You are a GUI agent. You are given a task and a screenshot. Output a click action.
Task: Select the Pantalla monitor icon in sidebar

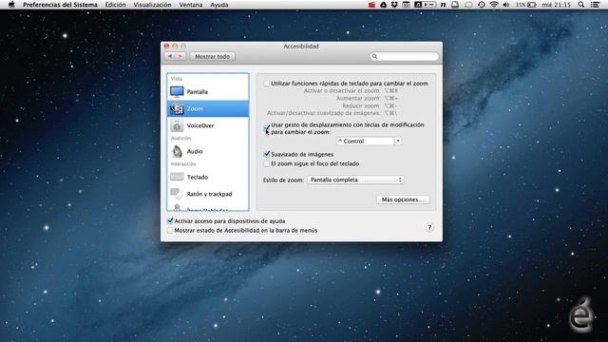[177, 91]
